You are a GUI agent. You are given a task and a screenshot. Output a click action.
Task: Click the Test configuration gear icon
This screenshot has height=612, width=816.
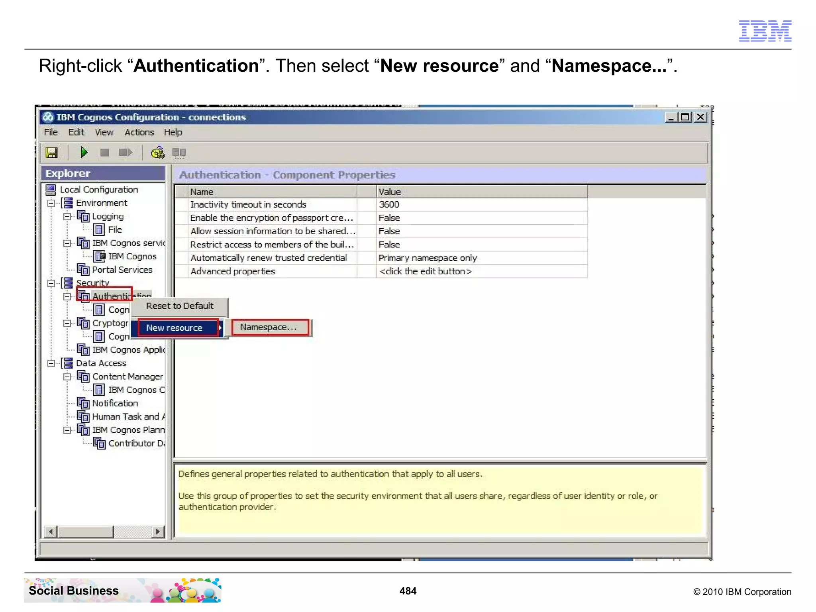point(158,152)
